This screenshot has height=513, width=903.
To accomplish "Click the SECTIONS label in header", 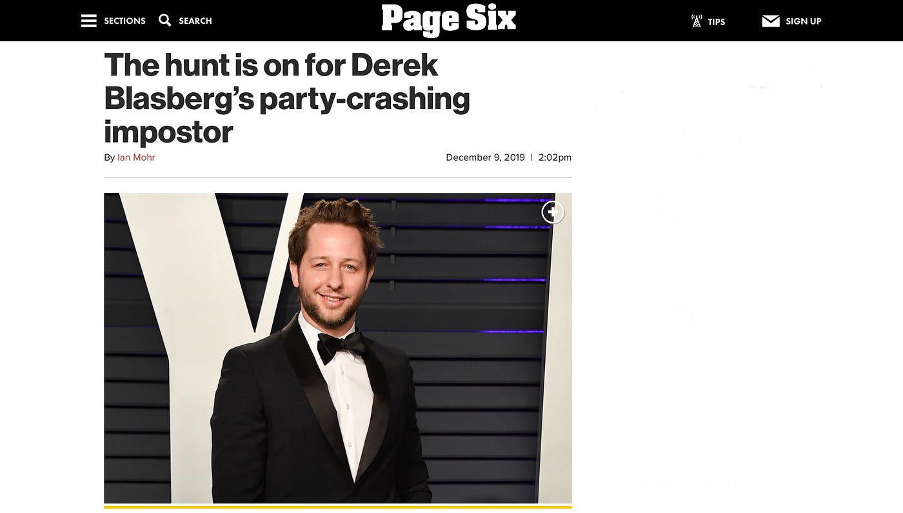I will point(124,21).
